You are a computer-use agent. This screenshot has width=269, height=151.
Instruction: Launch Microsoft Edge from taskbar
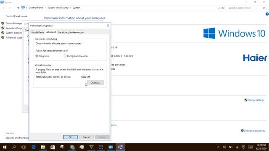tap(34, 147)
